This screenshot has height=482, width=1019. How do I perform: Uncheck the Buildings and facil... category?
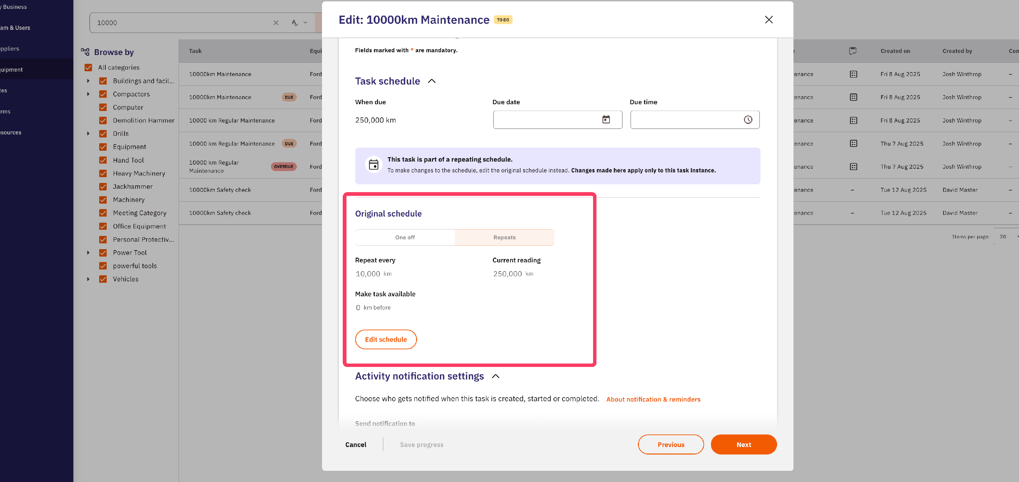click(103, 81)
